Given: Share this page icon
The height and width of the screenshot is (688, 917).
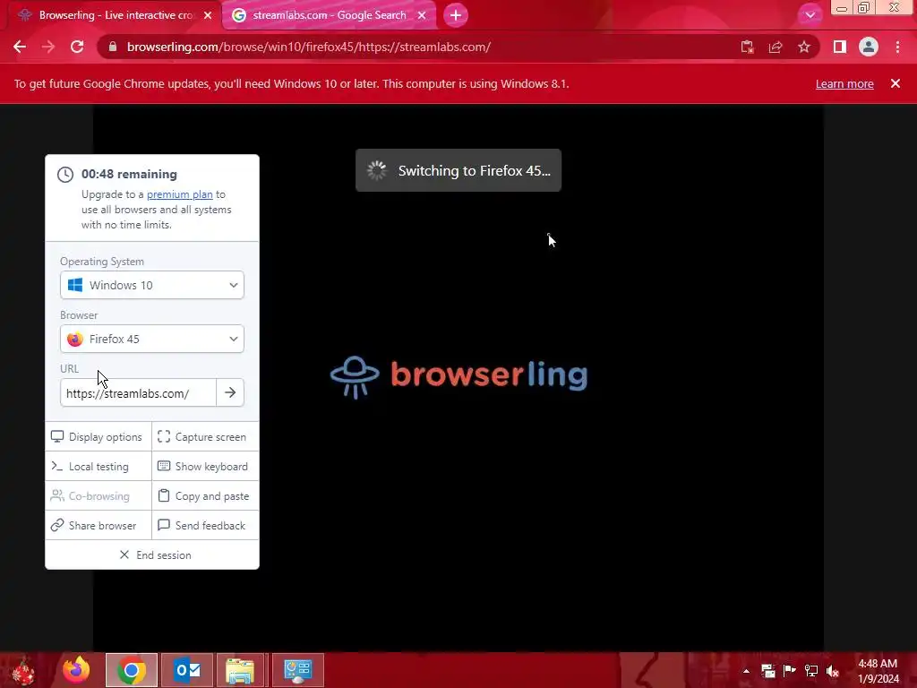Looking at the screenshot, I should point(776,47).
